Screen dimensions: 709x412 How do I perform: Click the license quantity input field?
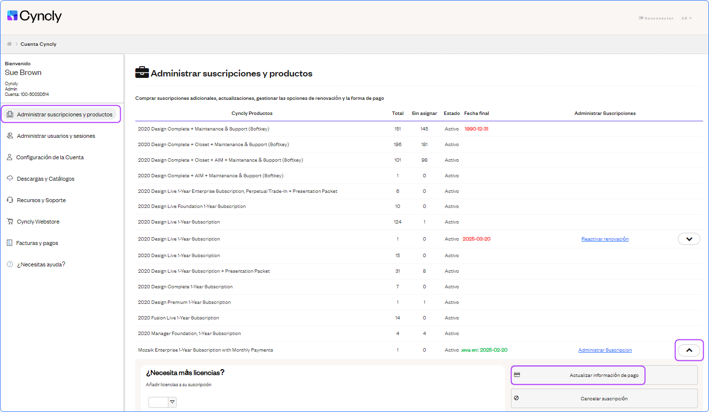point(158,402)
